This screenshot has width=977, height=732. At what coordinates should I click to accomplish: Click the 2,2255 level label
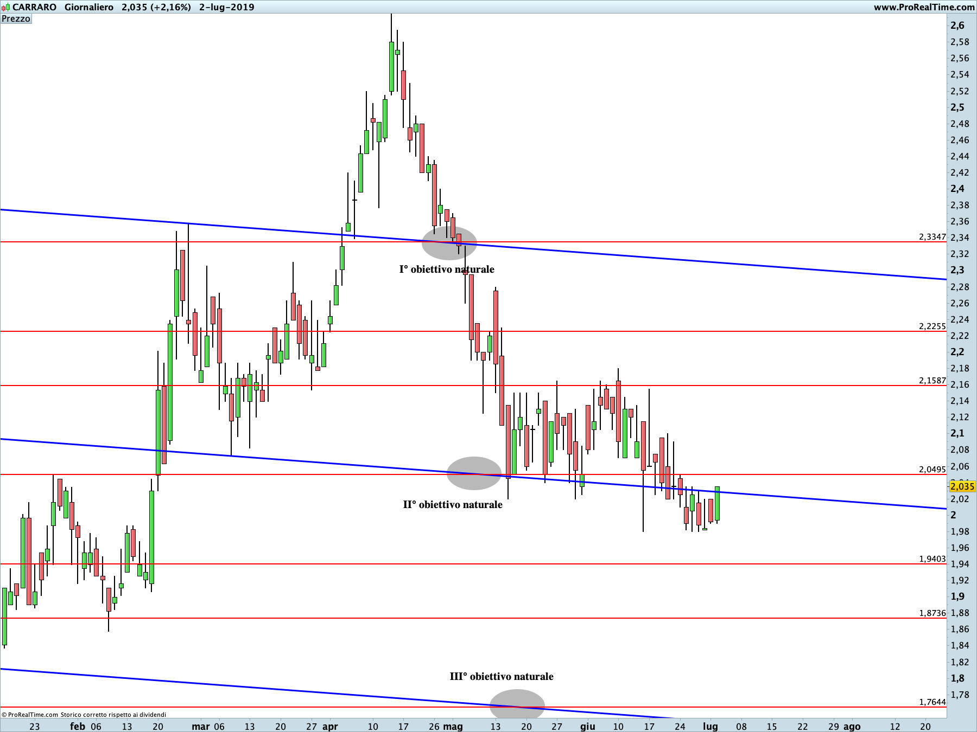pos(932,326)
